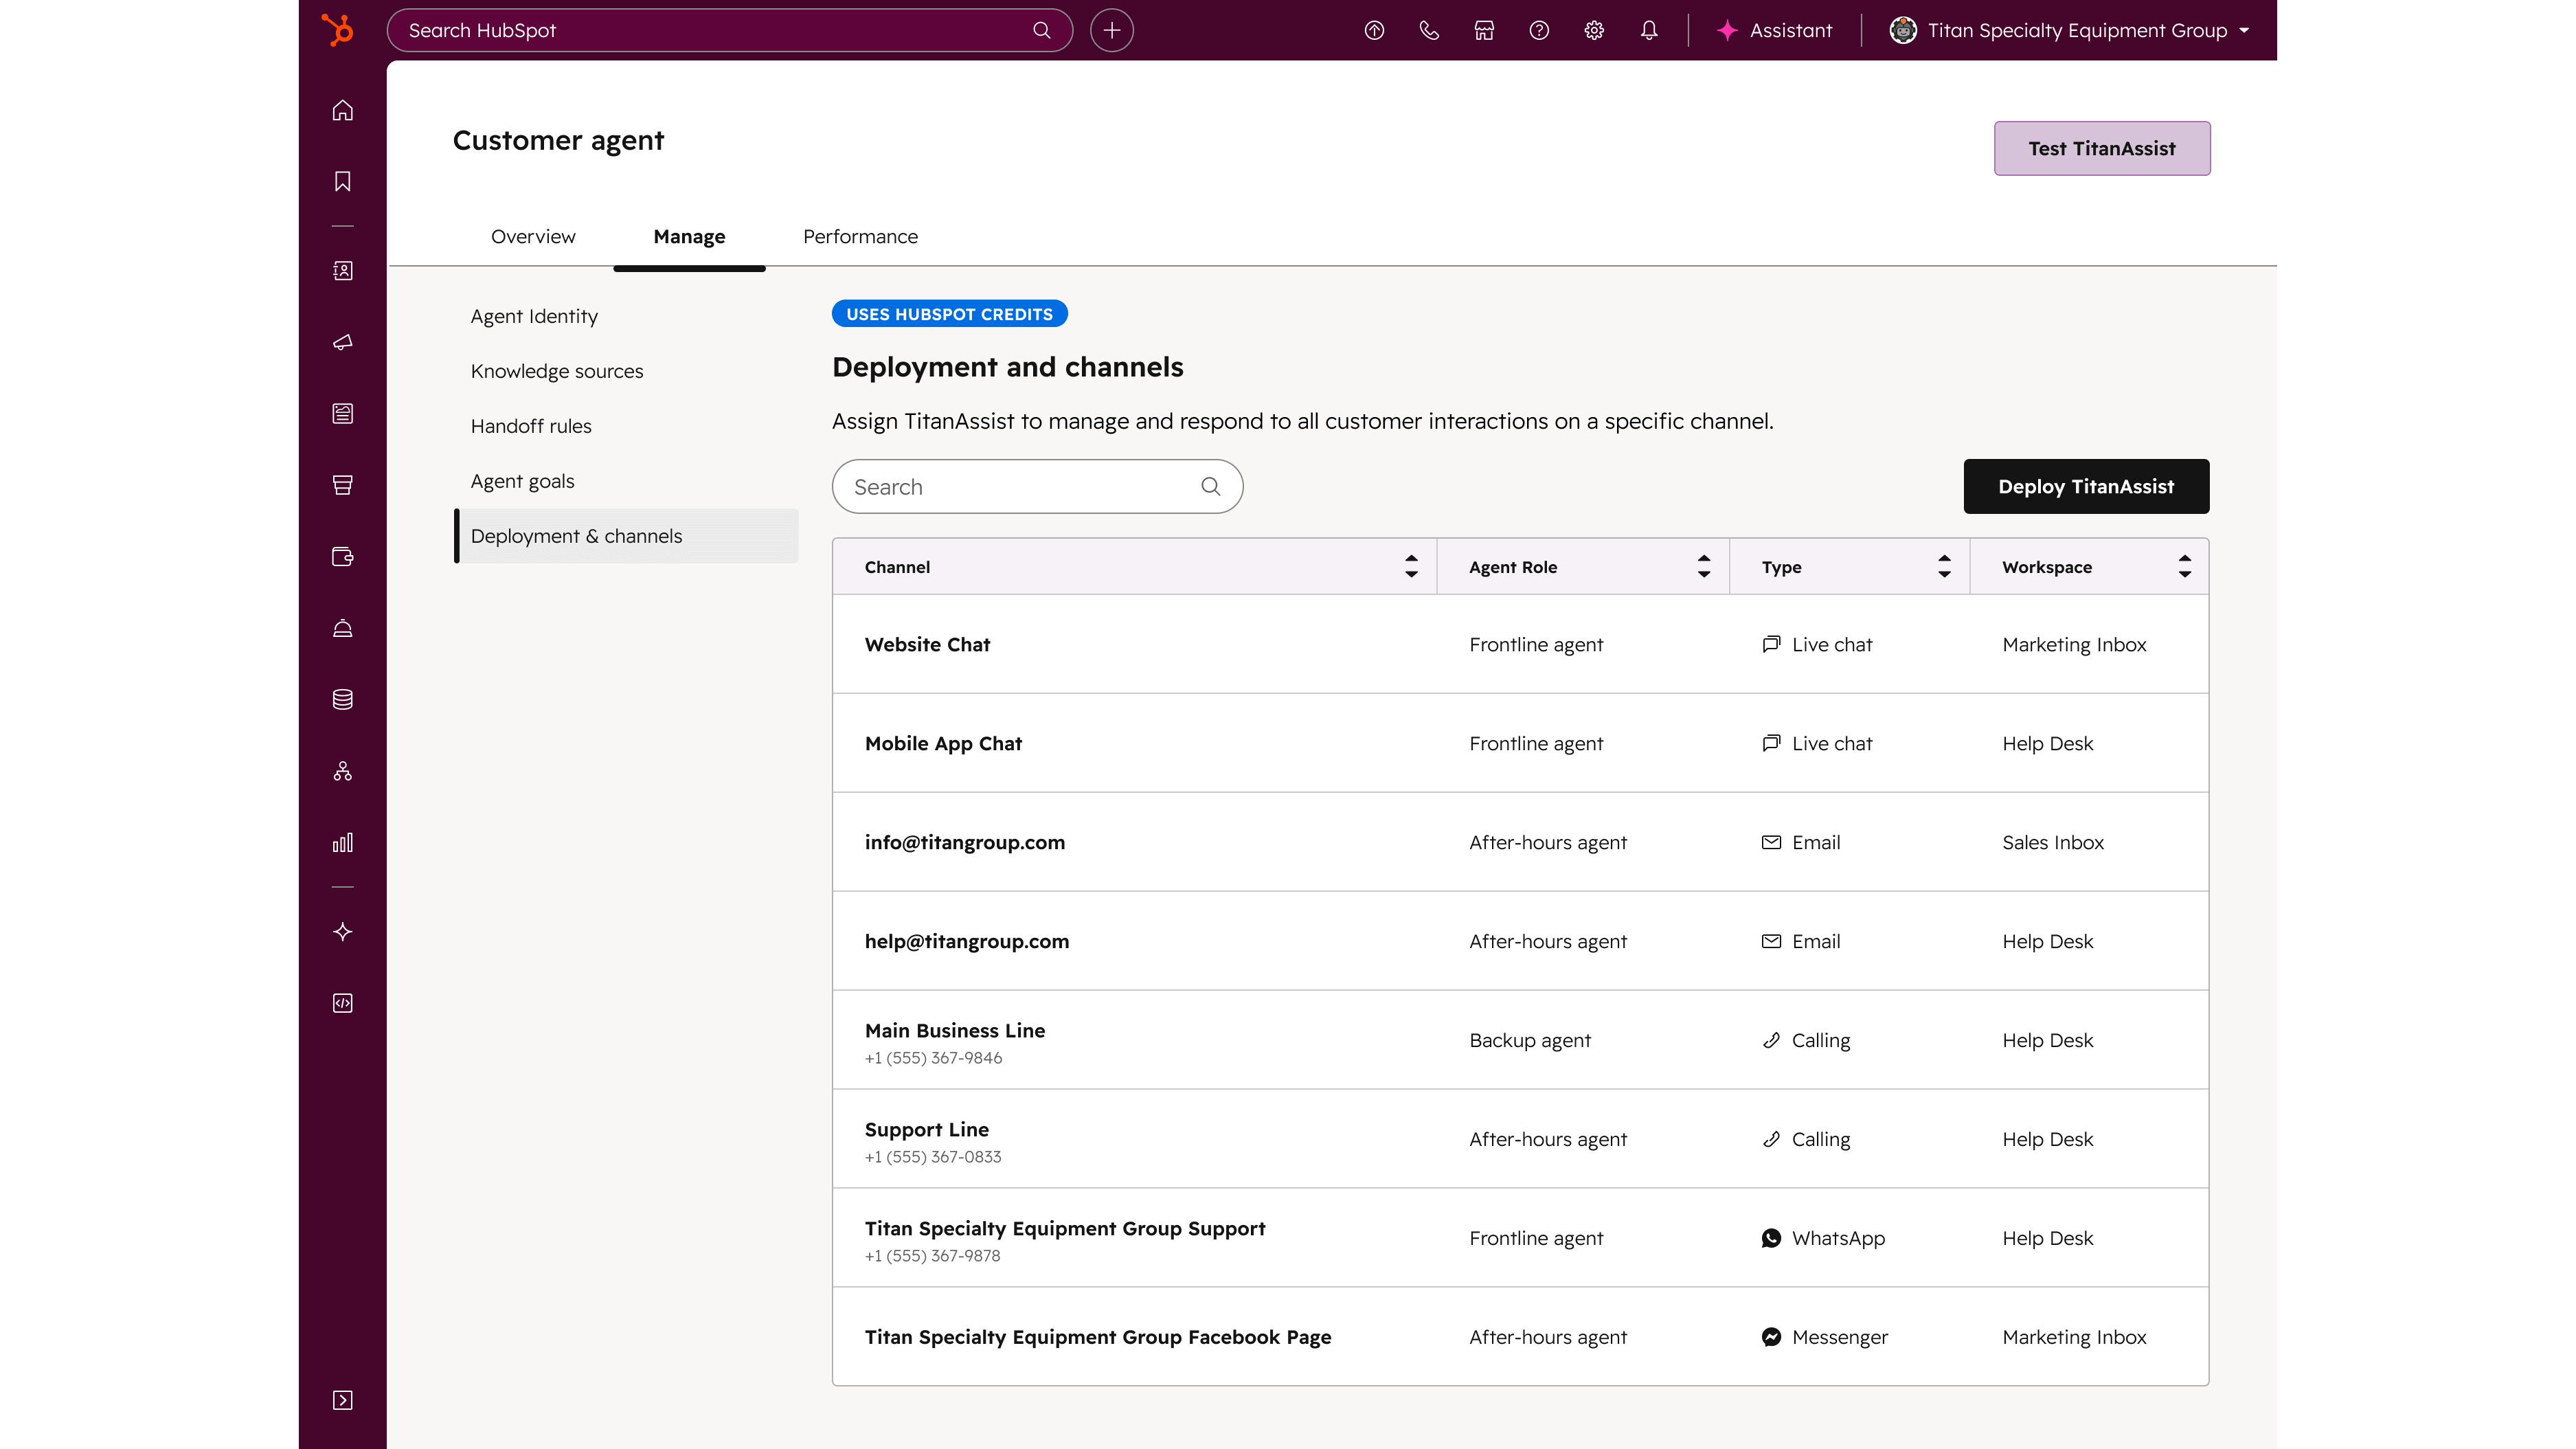Open the Development code sidebar icon

(x=342, y=1003)
